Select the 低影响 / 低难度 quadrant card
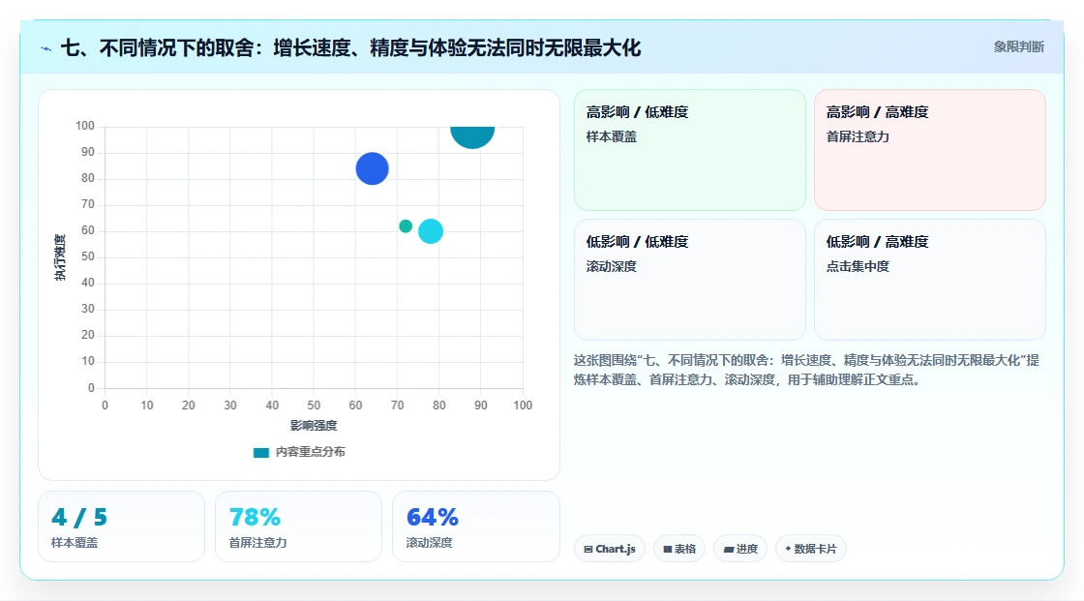This screenshot has height=601, width=1084. click(690, 280)
